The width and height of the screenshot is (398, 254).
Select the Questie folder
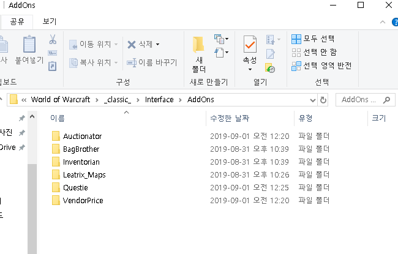coord(75,187)
